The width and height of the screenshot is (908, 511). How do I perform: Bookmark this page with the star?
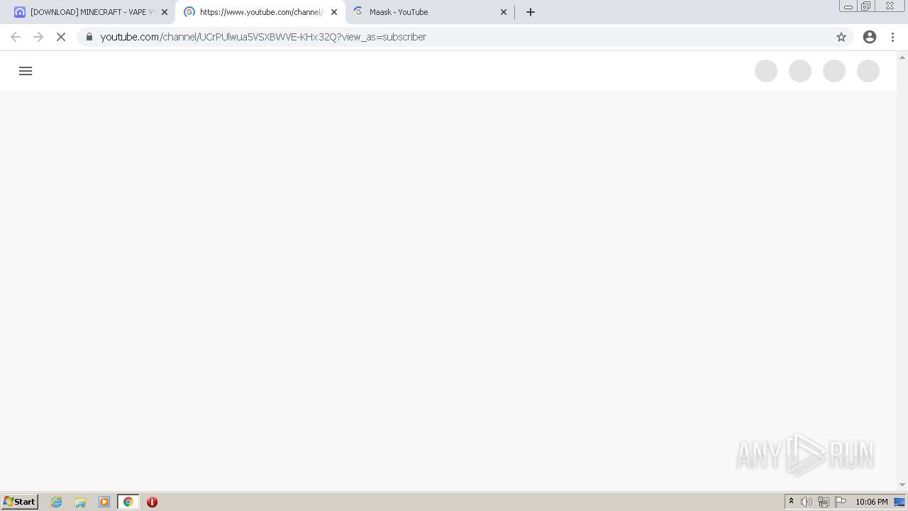(x=841, y=37)
